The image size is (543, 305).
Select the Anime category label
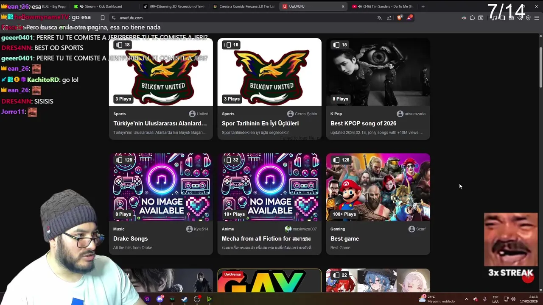coord(228,229)
